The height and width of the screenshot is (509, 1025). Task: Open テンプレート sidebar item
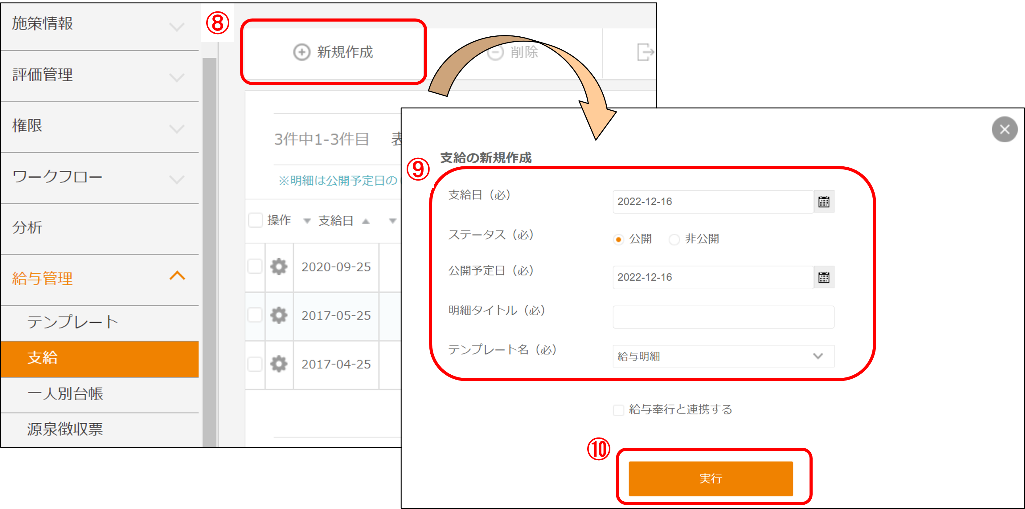click(x=72, y=322)
